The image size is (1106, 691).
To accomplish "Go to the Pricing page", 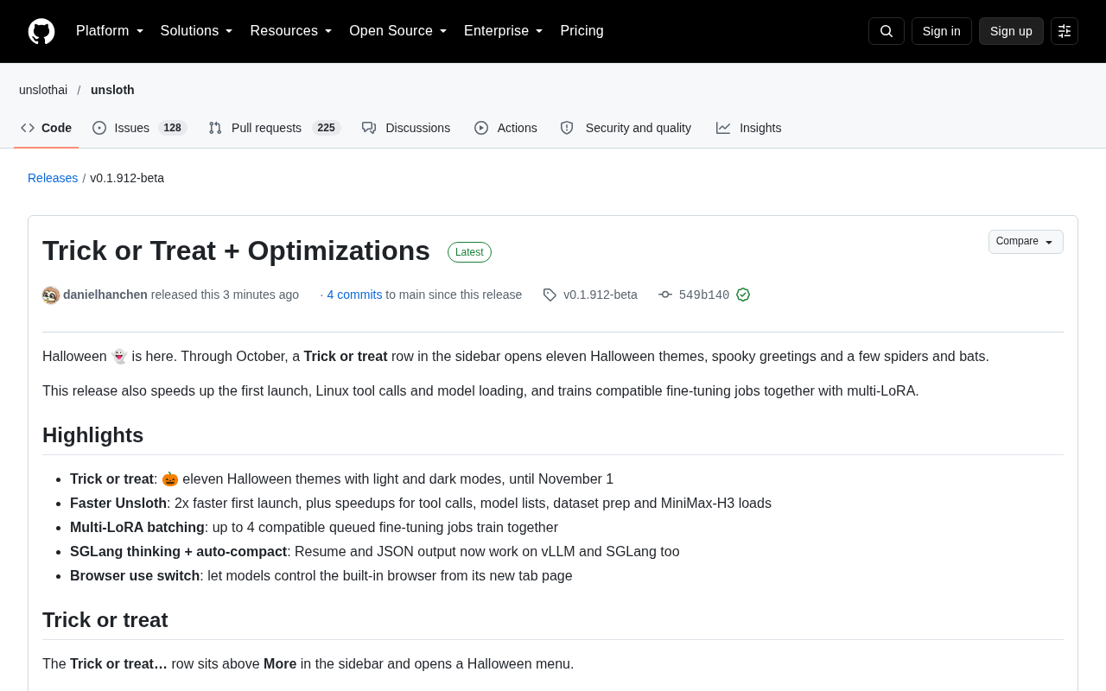I will tap(582, 31).
